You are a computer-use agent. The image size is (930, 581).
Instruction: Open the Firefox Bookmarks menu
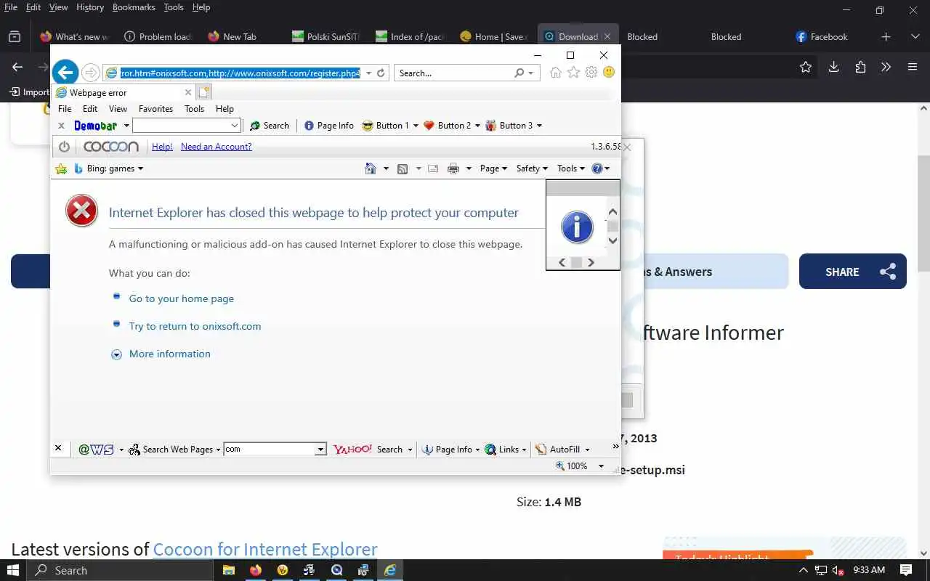coord(134,7)
